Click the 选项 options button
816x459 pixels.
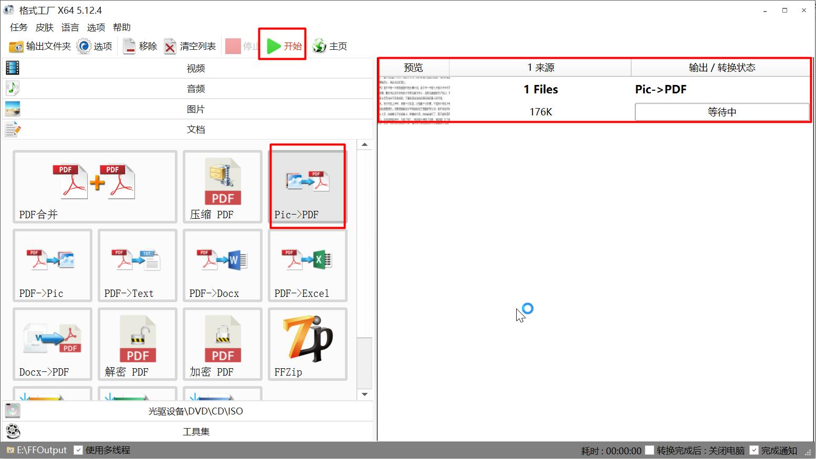point(95,46)
